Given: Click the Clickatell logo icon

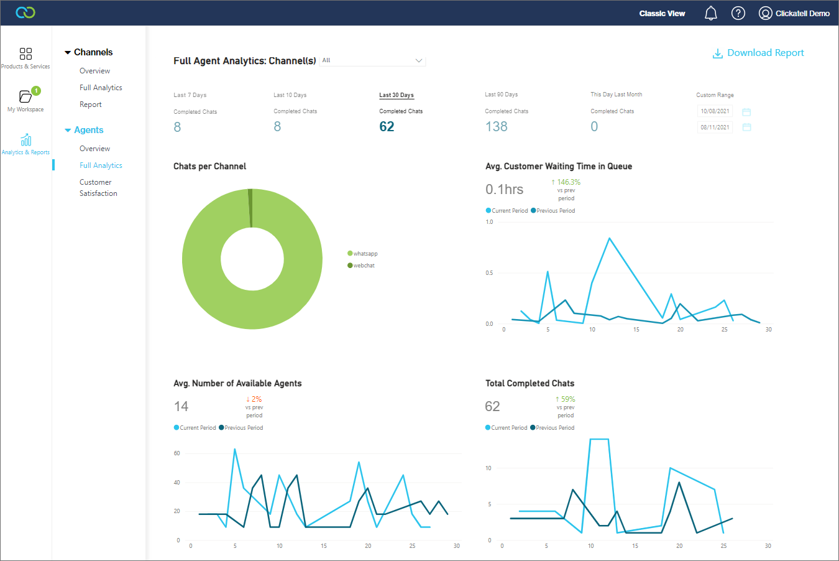Looking at the screenshot, I should point(25,12).
